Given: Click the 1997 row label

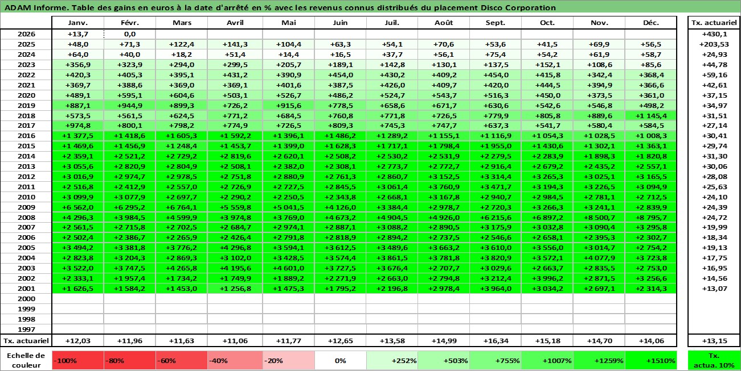Looking at the screenshot, I should [26, 329].
